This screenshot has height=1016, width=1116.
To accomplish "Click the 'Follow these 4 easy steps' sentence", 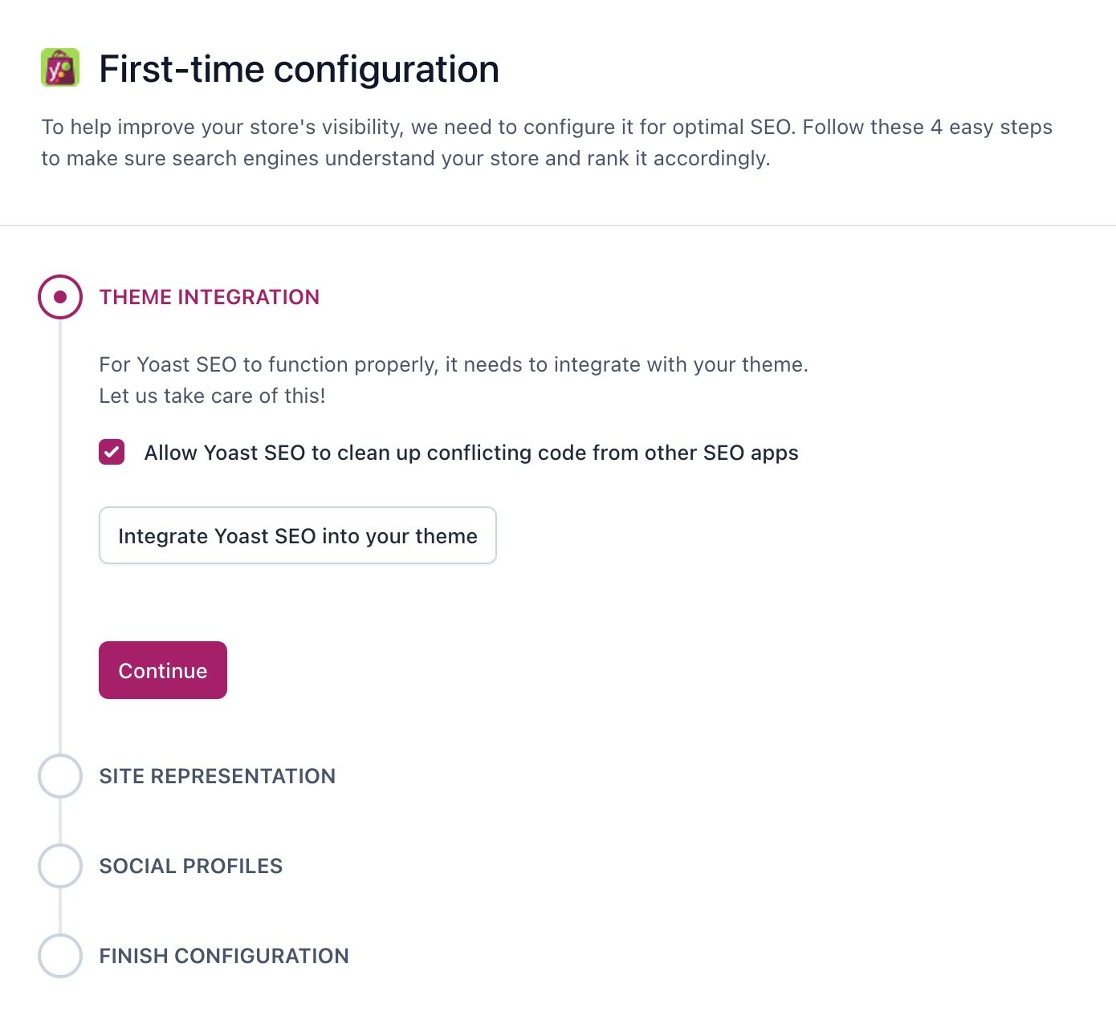I will point(927,128).
